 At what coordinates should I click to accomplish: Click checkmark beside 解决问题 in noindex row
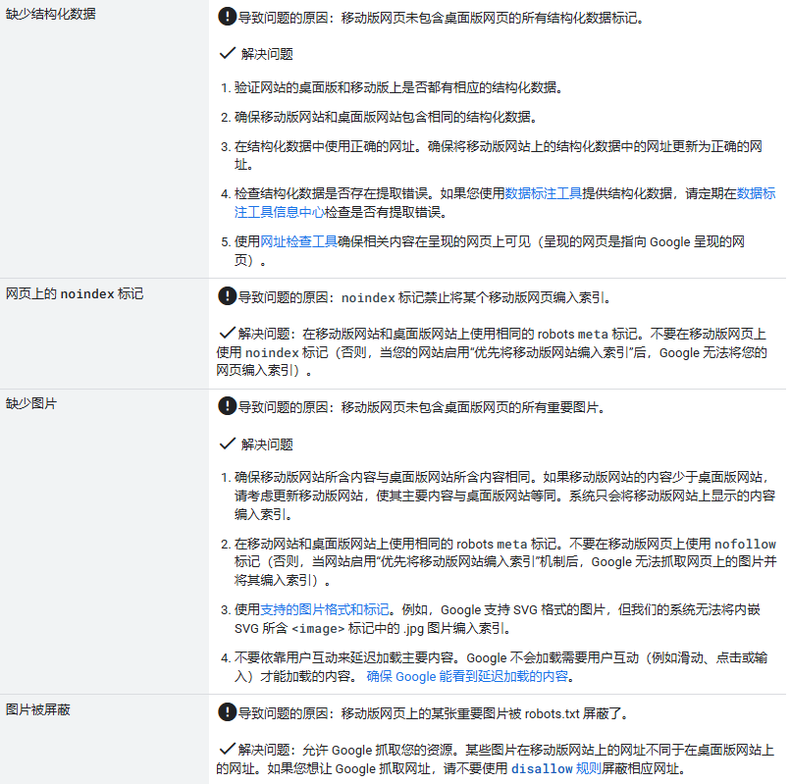coord(227,333)
